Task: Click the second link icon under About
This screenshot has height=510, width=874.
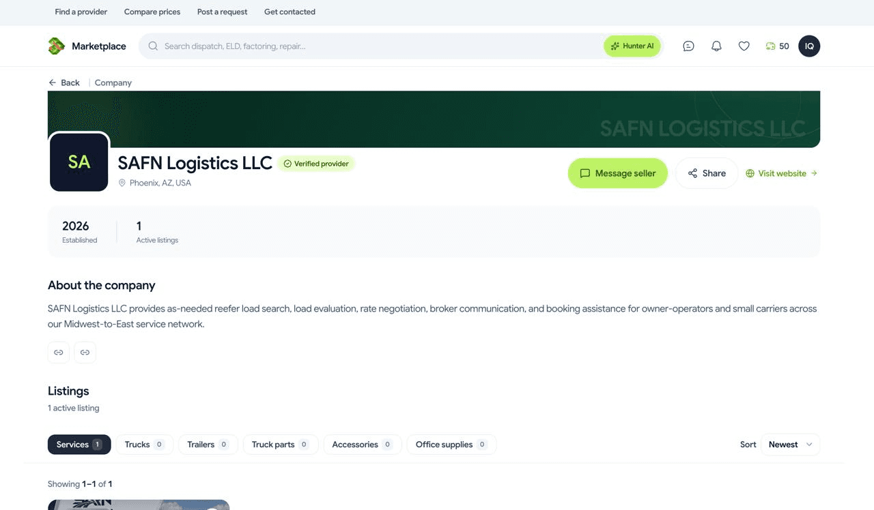Action: coord(85,352)
